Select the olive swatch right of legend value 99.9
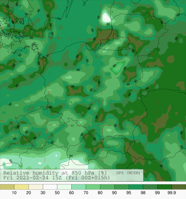 point(179,187)
